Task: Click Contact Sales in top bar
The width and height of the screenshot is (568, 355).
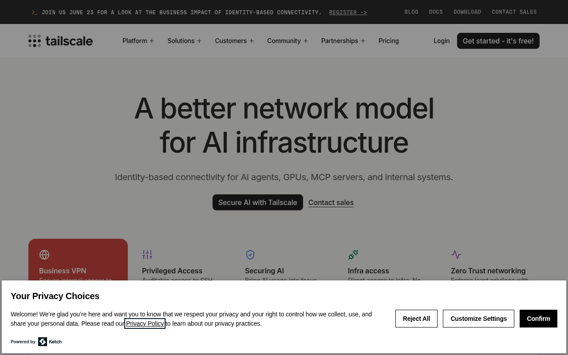Action: [x=514, y=12]
